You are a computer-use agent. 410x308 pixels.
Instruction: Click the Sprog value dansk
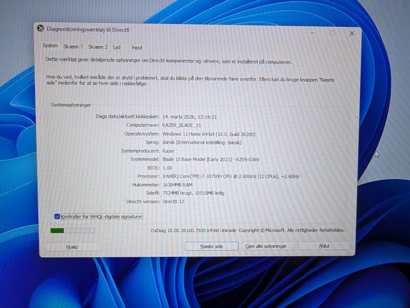[x=202, y=142]
